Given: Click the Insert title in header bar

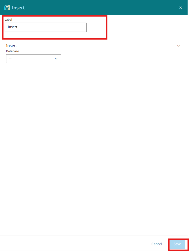Looking at the screenshot, I should click(x=18, y=8).
